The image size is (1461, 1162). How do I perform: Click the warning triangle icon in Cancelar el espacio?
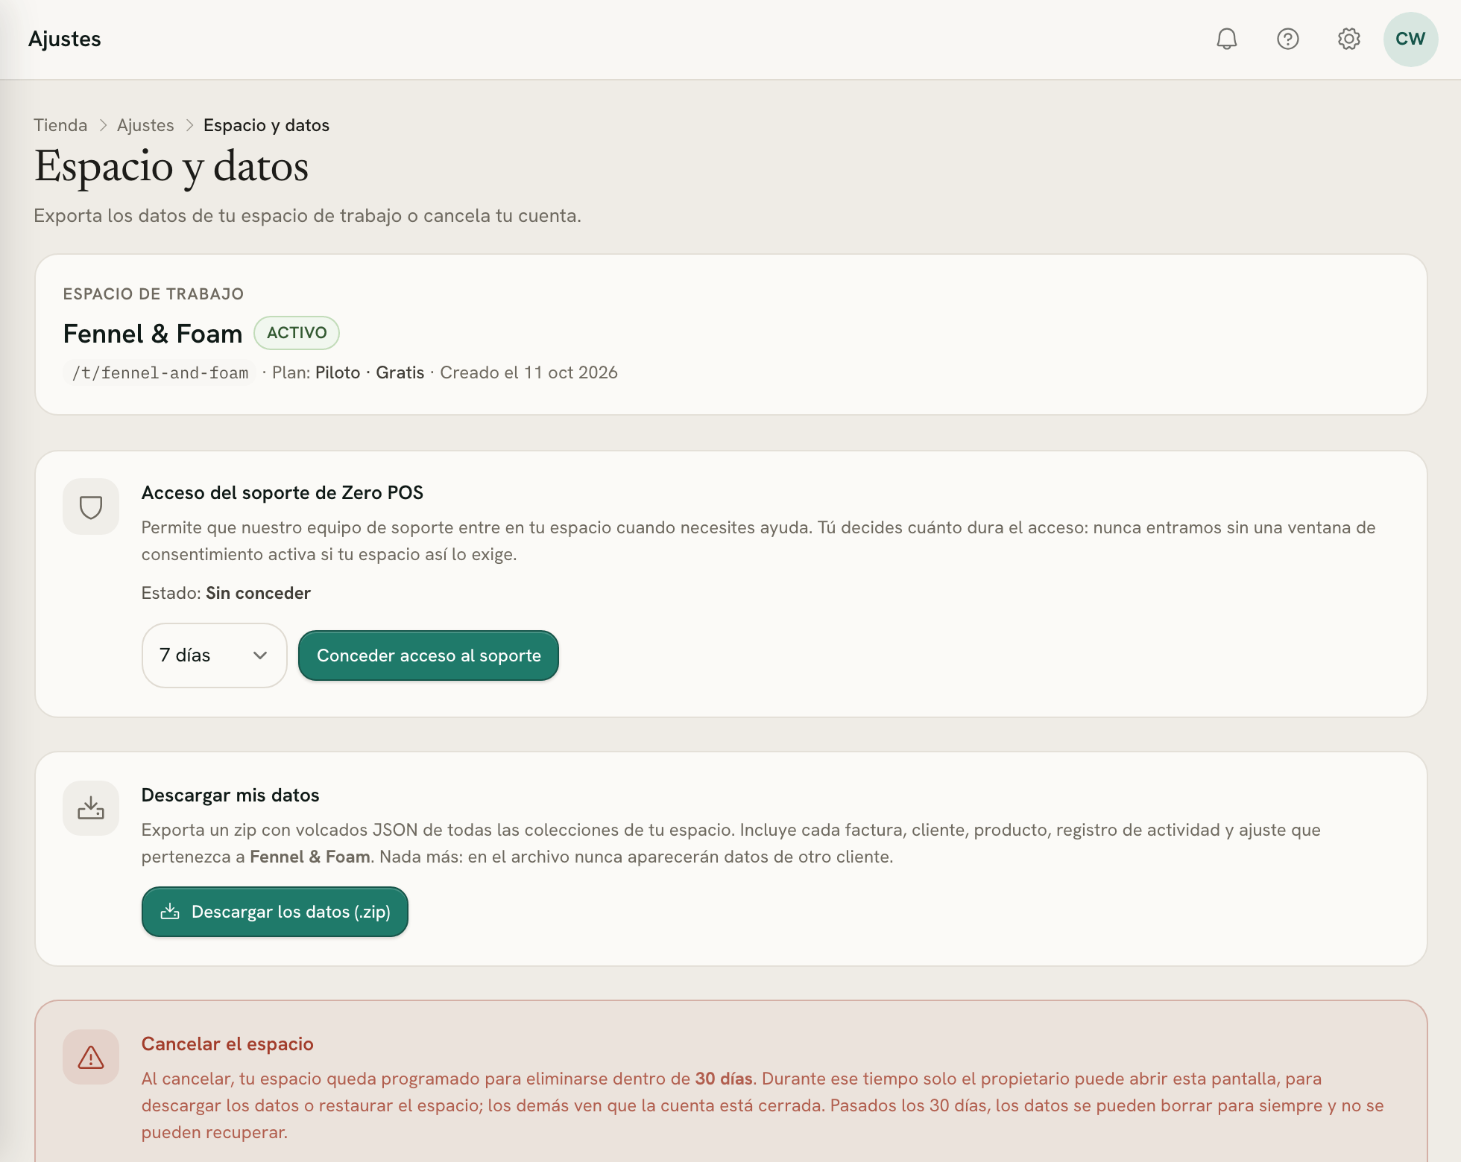click(91, 1057)
